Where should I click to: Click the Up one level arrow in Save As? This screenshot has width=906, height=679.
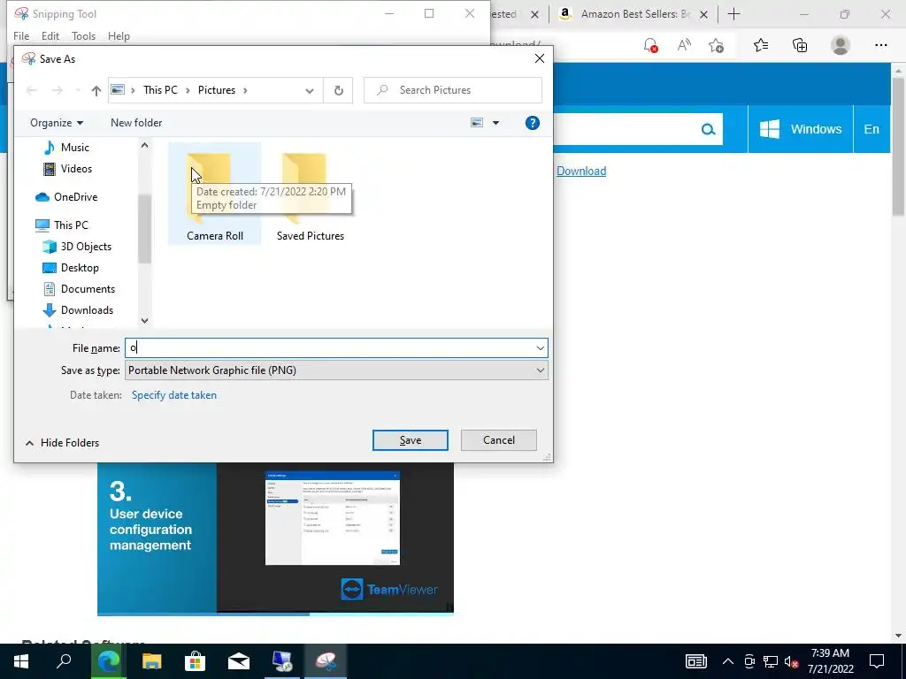pyautogui.click(x=96, y=91)
